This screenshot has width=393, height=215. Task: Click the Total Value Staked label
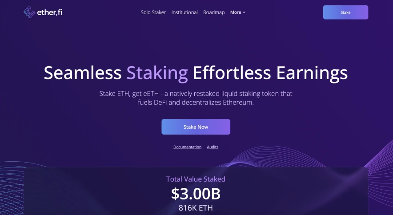coord(196,179)
